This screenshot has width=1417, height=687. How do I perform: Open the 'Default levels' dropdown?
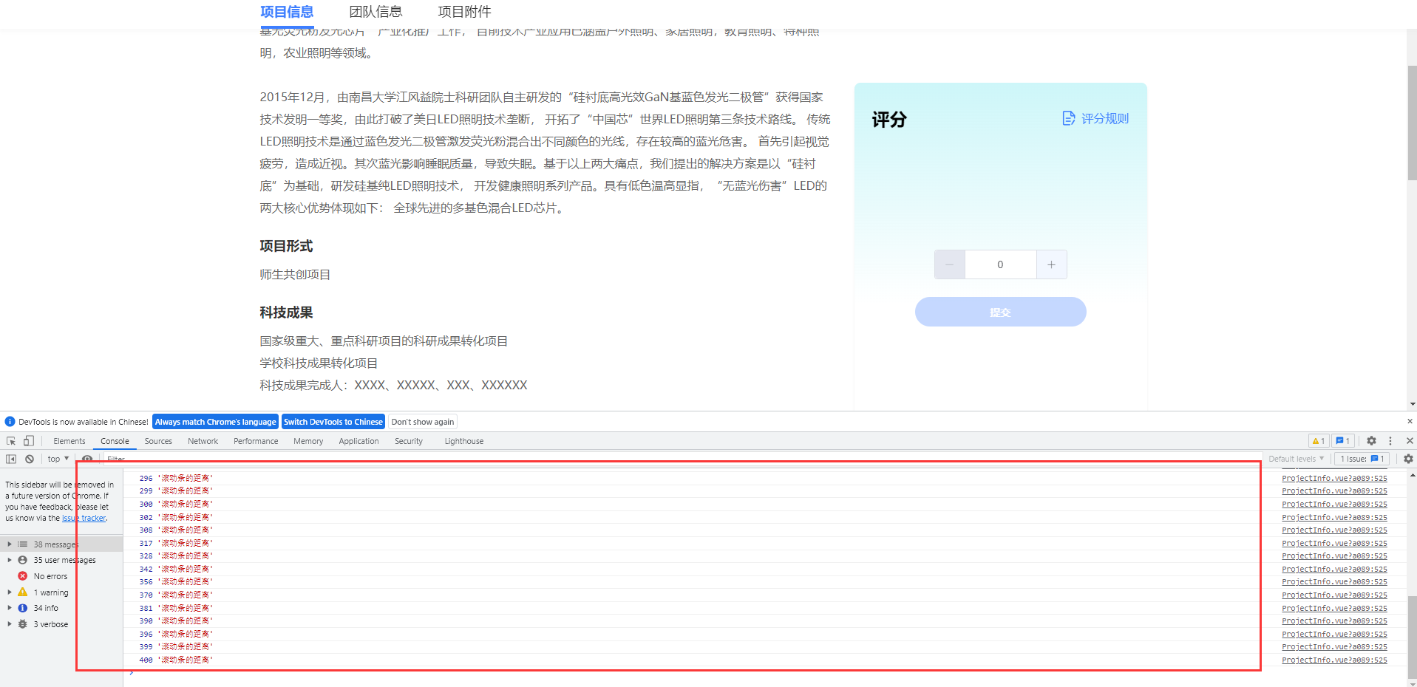(x=1295, y=459)
